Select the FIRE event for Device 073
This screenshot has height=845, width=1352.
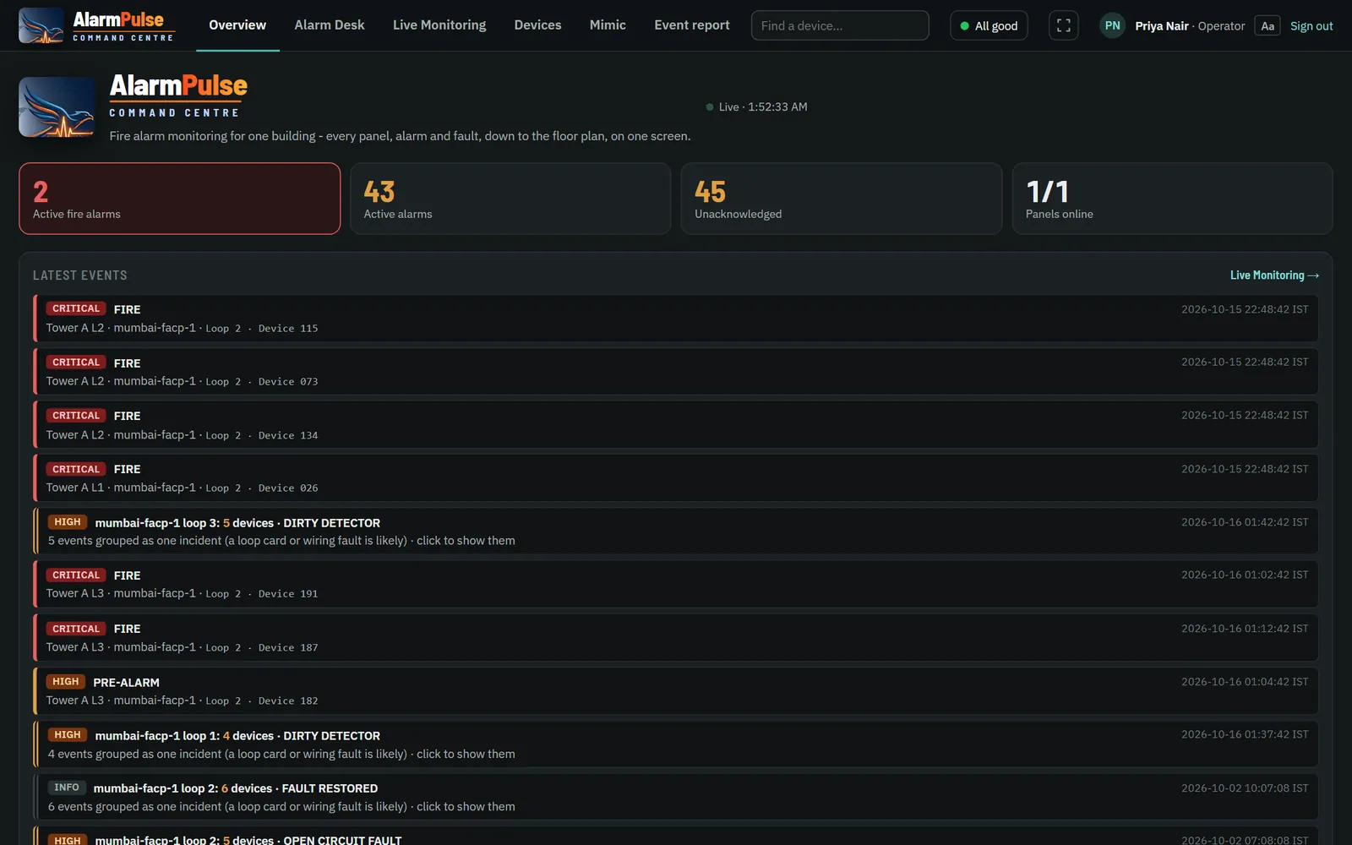(676, 372)
